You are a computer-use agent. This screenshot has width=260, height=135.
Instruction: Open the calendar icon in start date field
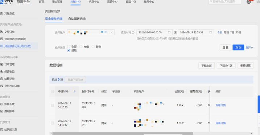tap(169, 32)
